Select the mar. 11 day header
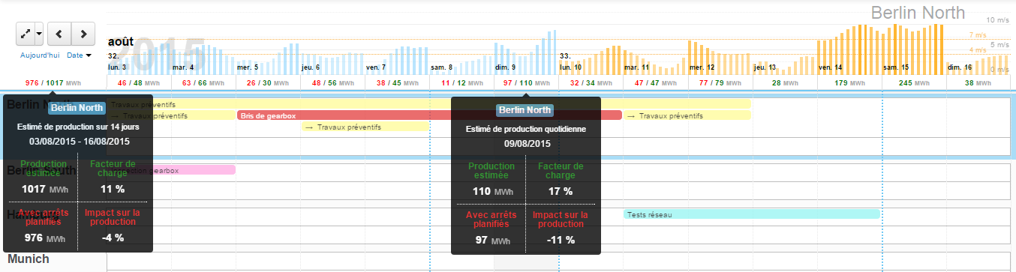Screen dimensions: 1016x272 [637, 67]
